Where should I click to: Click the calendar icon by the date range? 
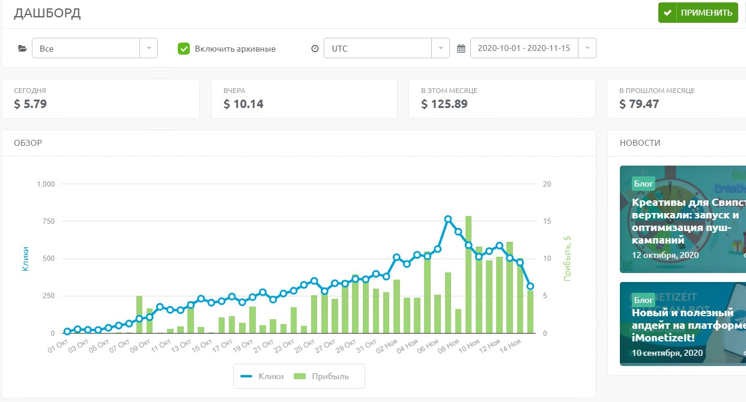(461, 49)
